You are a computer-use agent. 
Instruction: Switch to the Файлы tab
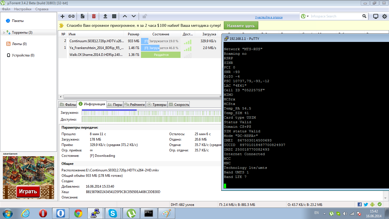pyautogui.click(x=68, y=105)
